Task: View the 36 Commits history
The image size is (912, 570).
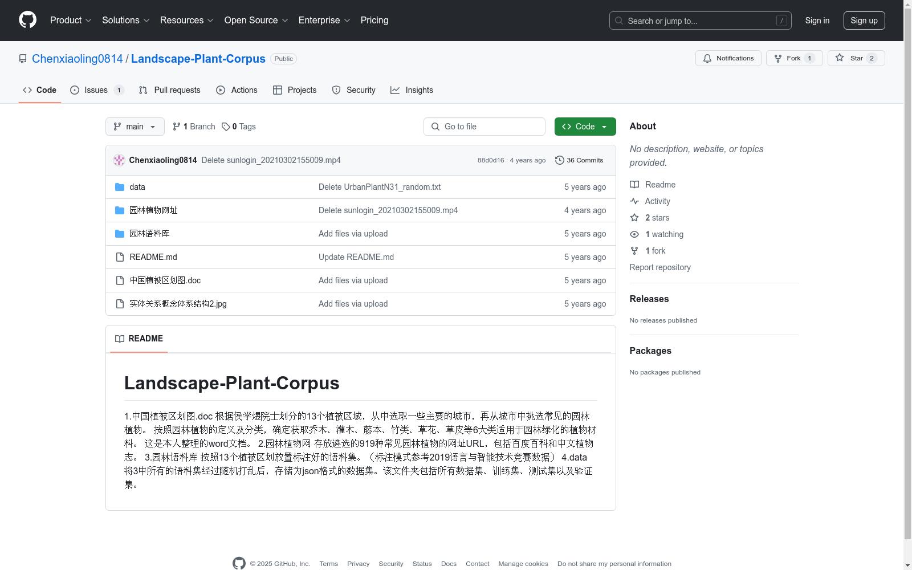Action: (x=579, y=160)
